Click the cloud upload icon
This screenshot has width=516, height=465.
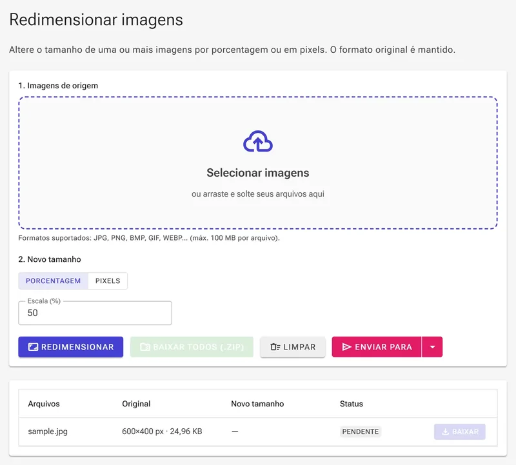pos(257,141)
